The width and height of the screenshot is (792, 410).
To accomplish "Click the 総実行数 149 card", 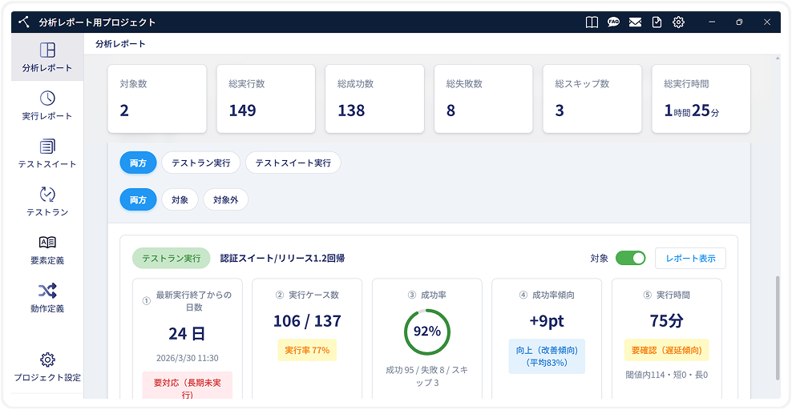I will pyautogui.click(x=265, y=98).
